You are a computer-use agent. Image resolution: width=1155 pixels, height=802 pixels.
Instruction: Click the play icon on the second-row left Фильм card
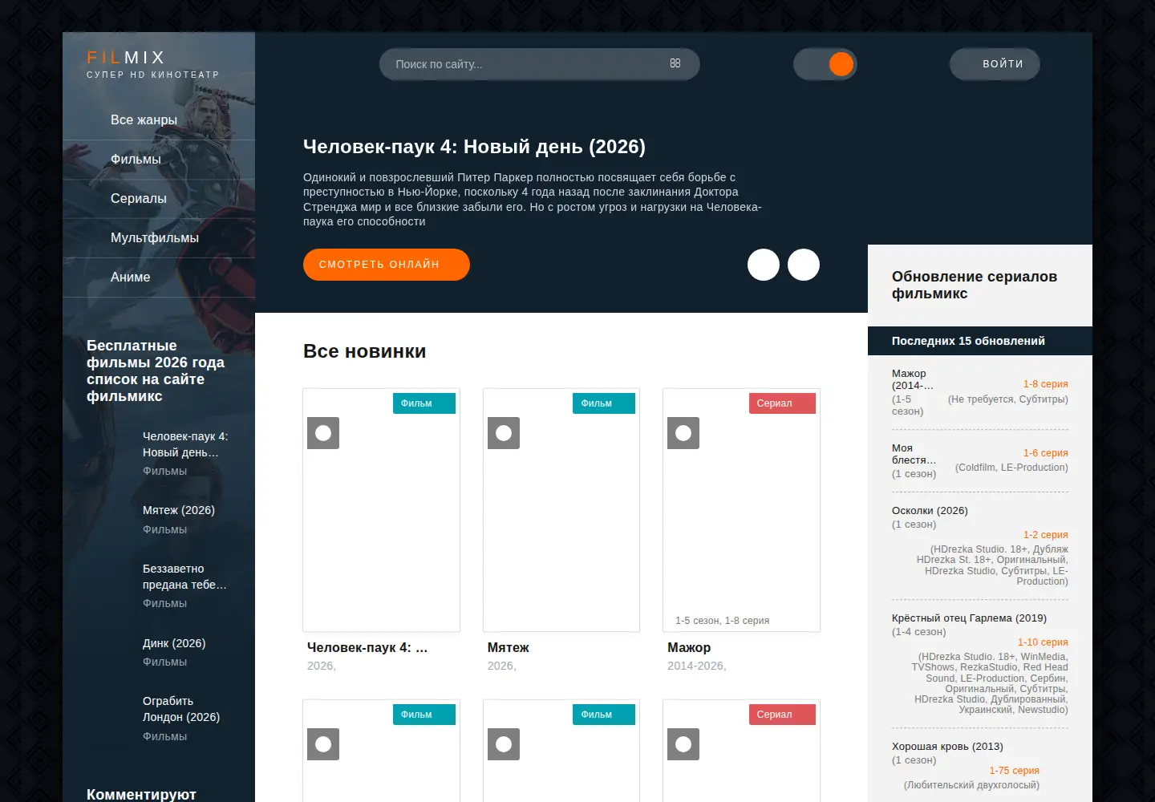coord(323,744)
